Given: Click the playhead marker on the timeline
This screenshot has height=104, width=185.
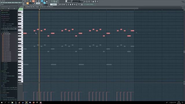Looking at the screenshot, I should [39, 10].
